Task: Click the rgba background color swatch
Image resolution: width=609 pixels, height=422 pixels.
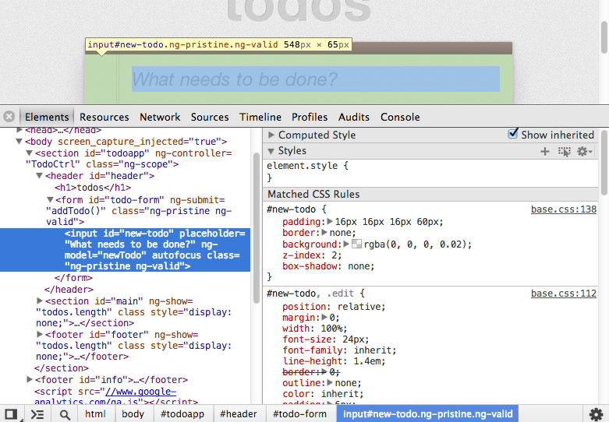Action: tap(357, 244)
